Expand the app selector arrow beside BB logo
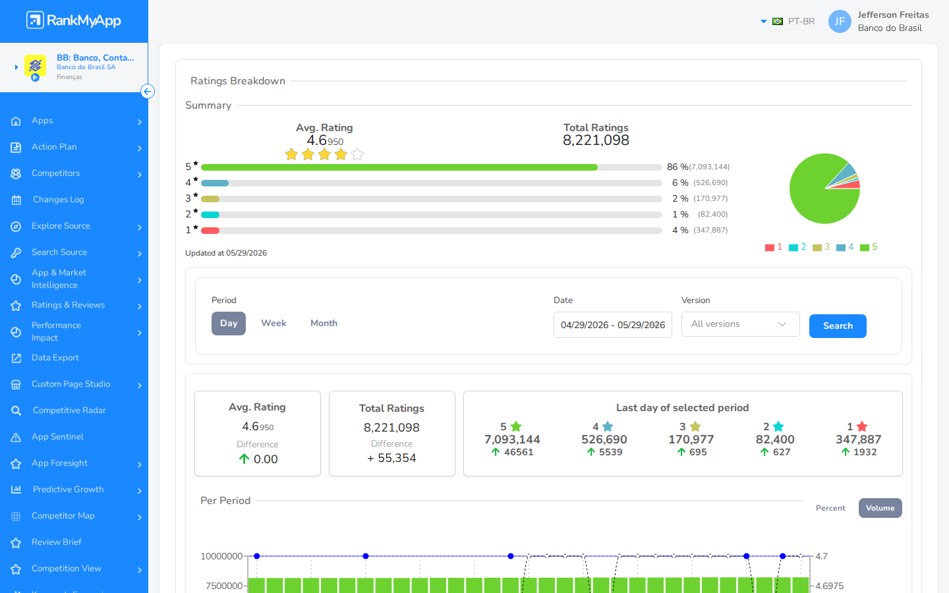Screen dimensions: 949x593 [16, 67]
